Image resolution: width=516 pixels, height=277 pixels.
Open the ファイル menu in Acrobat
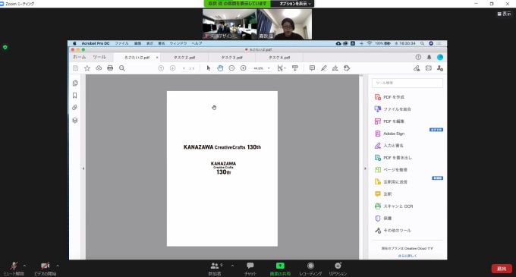point(121,43)
